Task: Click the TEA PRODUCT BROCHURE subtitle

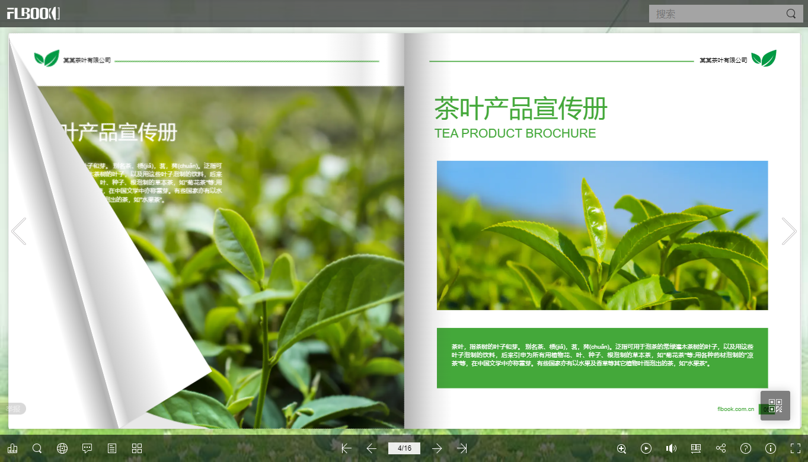Action: coord(515,133)
